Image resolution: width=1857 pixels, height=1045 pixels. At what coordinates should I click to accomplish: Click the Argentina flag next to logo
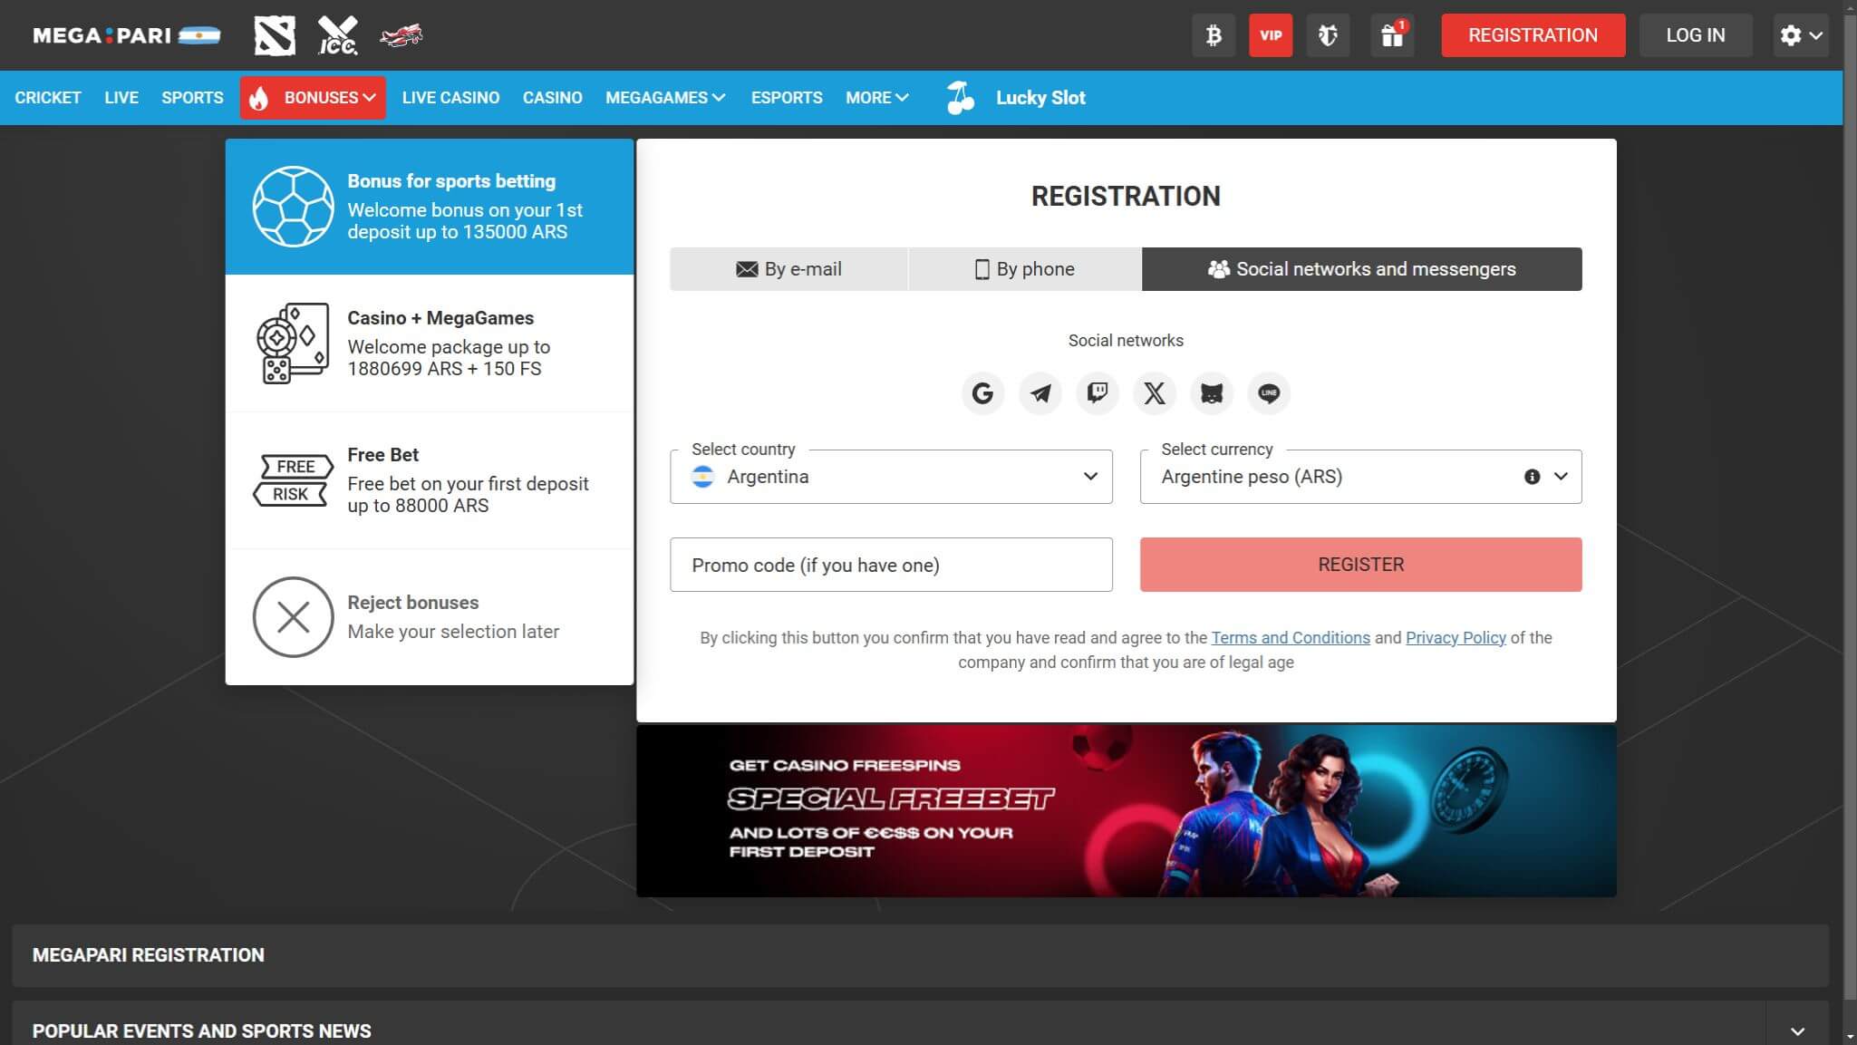(199, 35)
